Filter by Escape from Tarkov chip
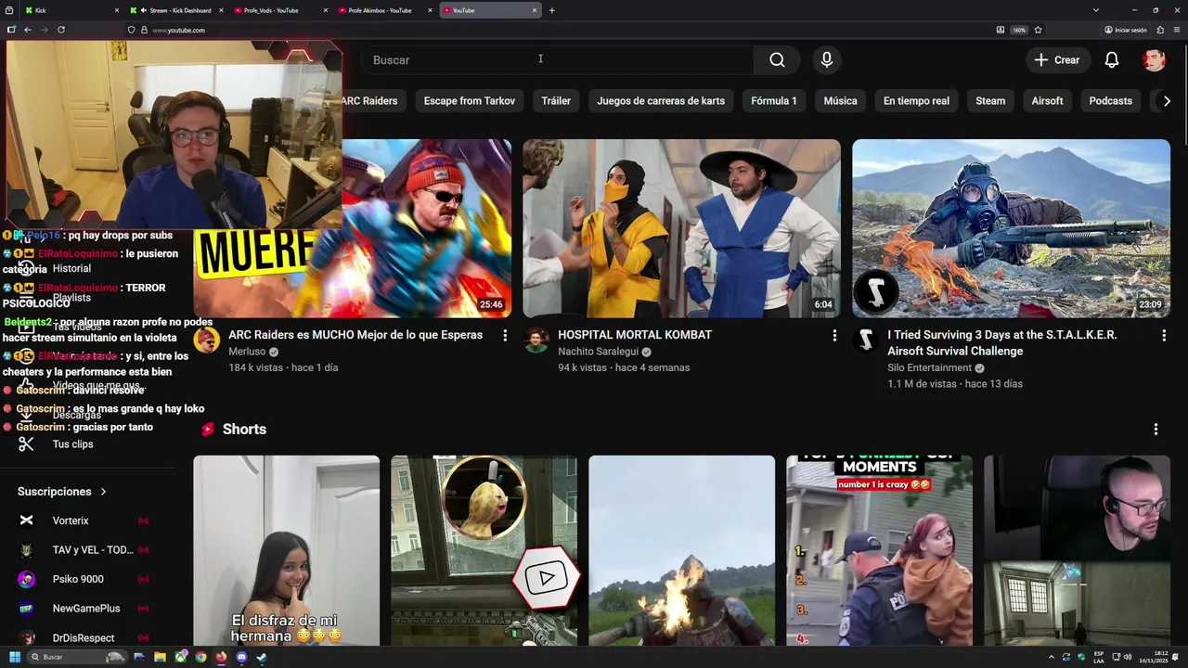1188x668 pixels. click(470, 101)
